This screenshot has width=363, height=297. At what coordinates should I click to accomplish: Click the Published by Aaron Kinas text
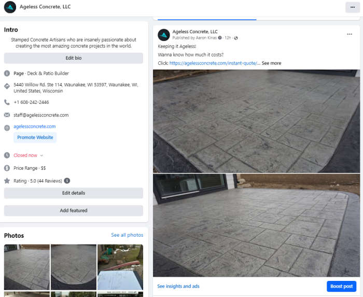[x=194, y=38]
